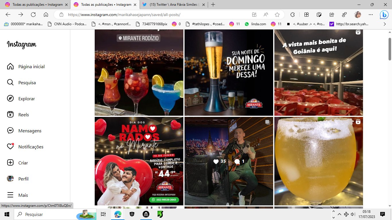The width and height of the screenshot is (392, 220).
Task: Click the Share toolbar icon
Action: 332,15
